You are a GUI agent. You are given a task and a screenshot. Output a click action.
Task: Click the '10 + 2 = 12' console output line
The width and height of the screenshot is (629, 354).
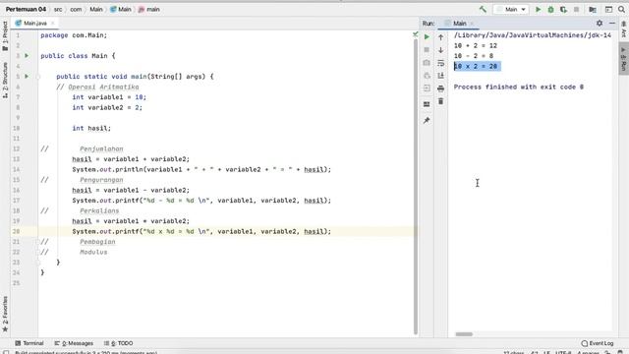pyautogui.click(x=476, y=46)
